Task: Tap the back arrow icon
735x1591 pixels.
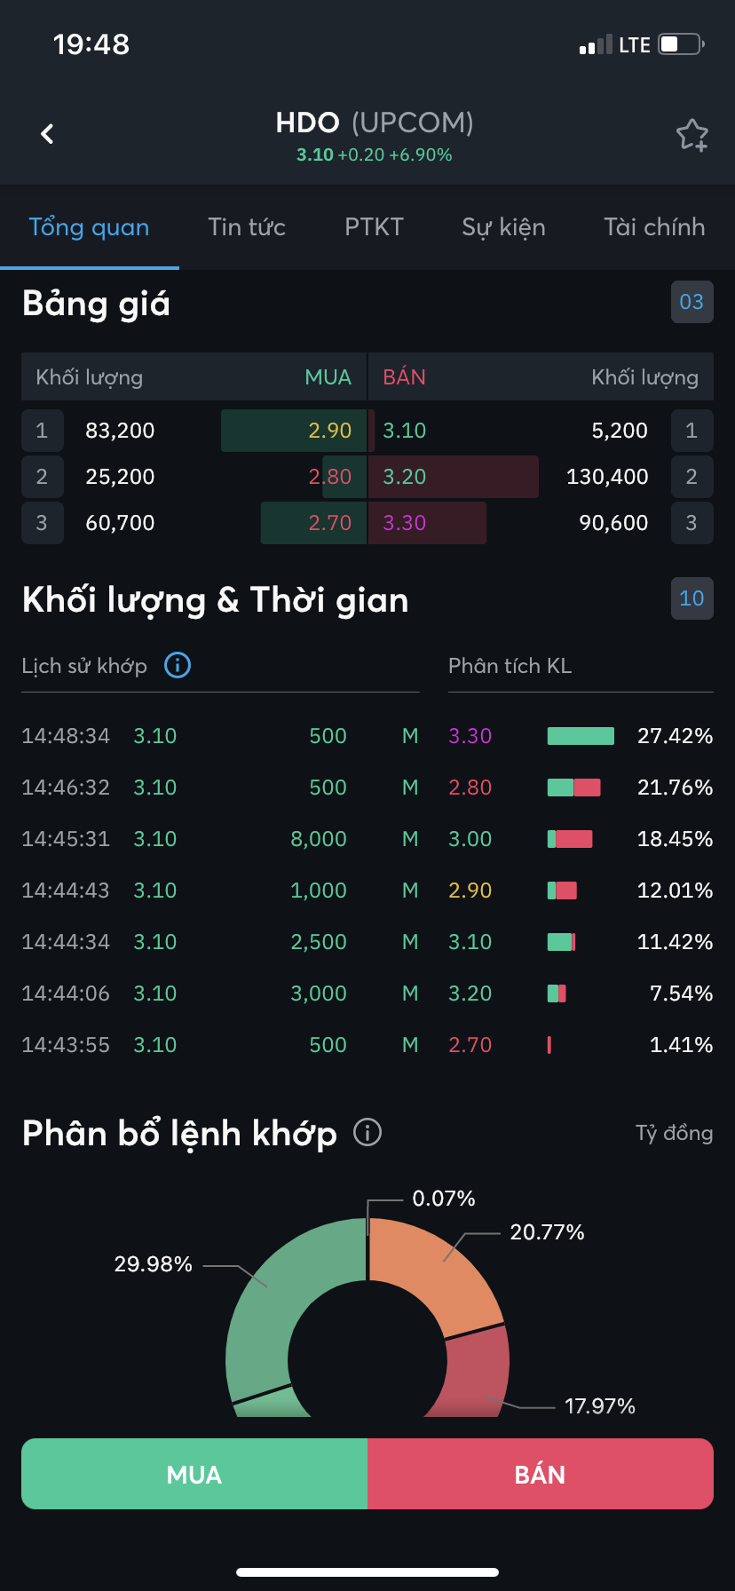Action: 48,134
